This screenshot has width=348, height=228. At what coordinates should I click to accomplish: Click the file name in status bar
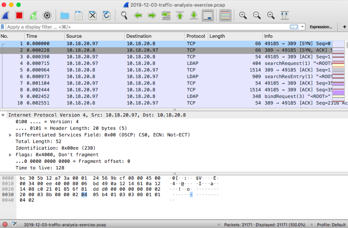65,225
